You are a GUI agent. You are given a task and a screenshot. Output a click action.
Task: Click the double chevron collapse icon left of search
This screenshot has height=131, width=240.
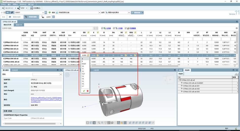tap(2, 13)
